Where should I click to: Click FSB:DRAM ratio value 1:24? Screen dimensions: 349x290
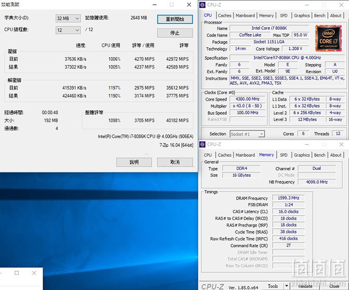(x=288, y=205)
